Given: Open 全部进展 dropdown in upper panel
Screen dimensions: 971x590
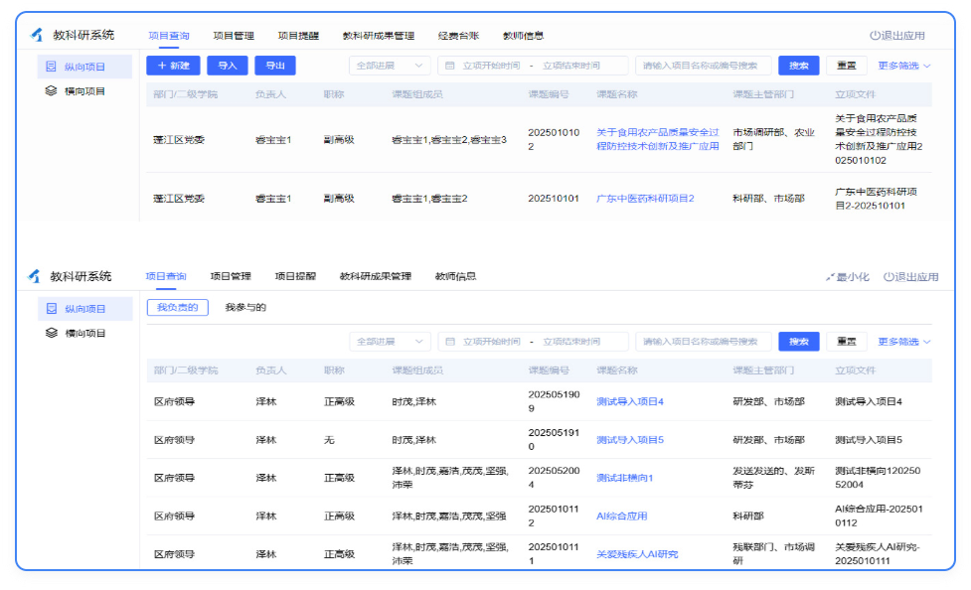Looking at the screenshot, I should click(x=390, y=66).
